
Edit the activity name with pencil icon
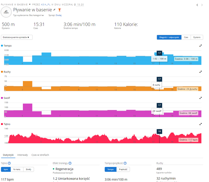click(54, 10)
